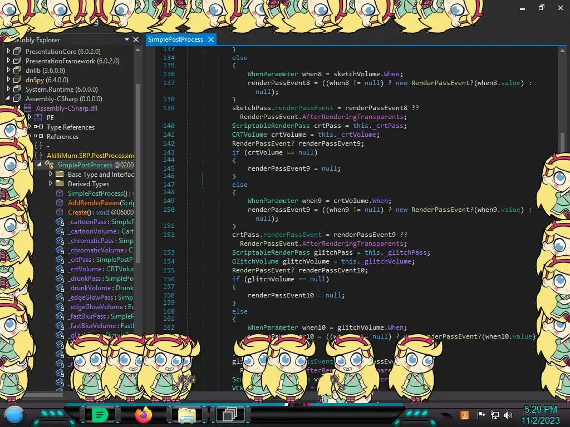
Task: Open File Explorer from the taskbar
Action: (x=187, y=415)
